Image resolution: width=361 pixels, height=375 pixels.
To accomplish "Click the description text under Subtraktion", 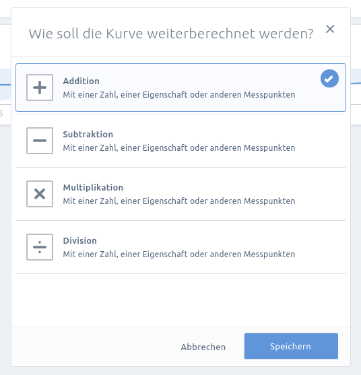I will pos(179,148).
